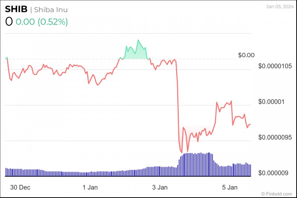Click the tallest blue volume bars

(197, 164)
